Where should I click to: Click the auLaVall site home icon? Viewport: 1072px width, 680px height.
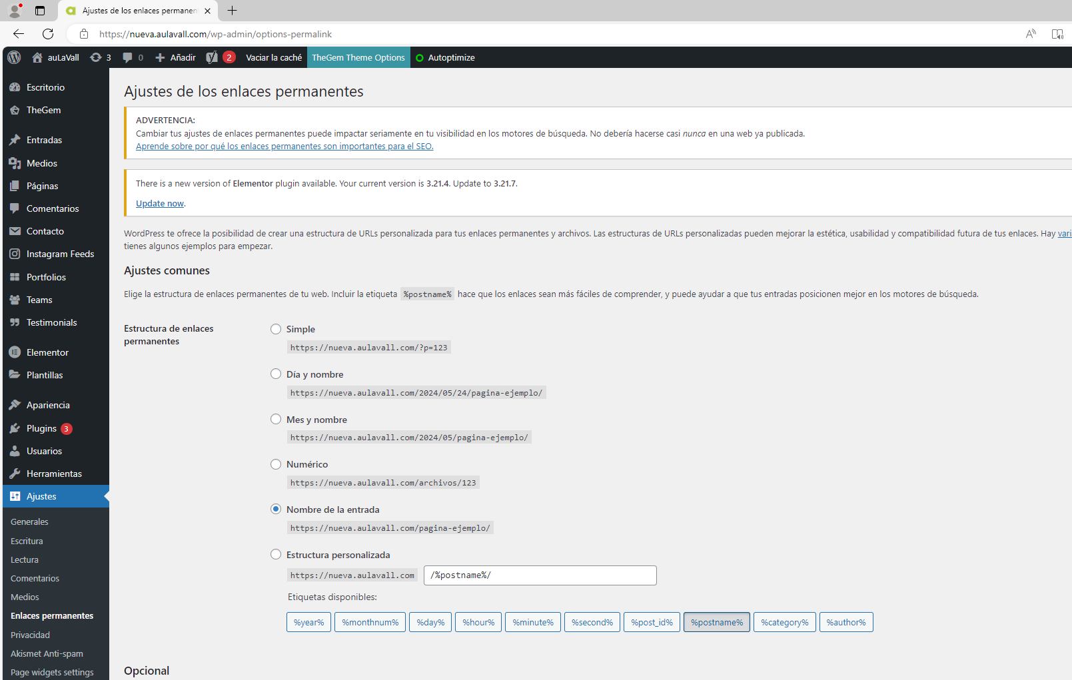37,57
